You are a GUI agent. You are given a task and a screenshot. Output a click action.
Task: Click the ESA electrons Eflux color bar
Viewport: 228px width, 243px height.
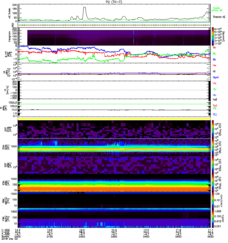coord(213,183)
